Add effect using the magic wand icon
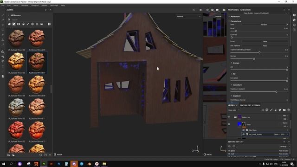 click(x=263, y=110)
